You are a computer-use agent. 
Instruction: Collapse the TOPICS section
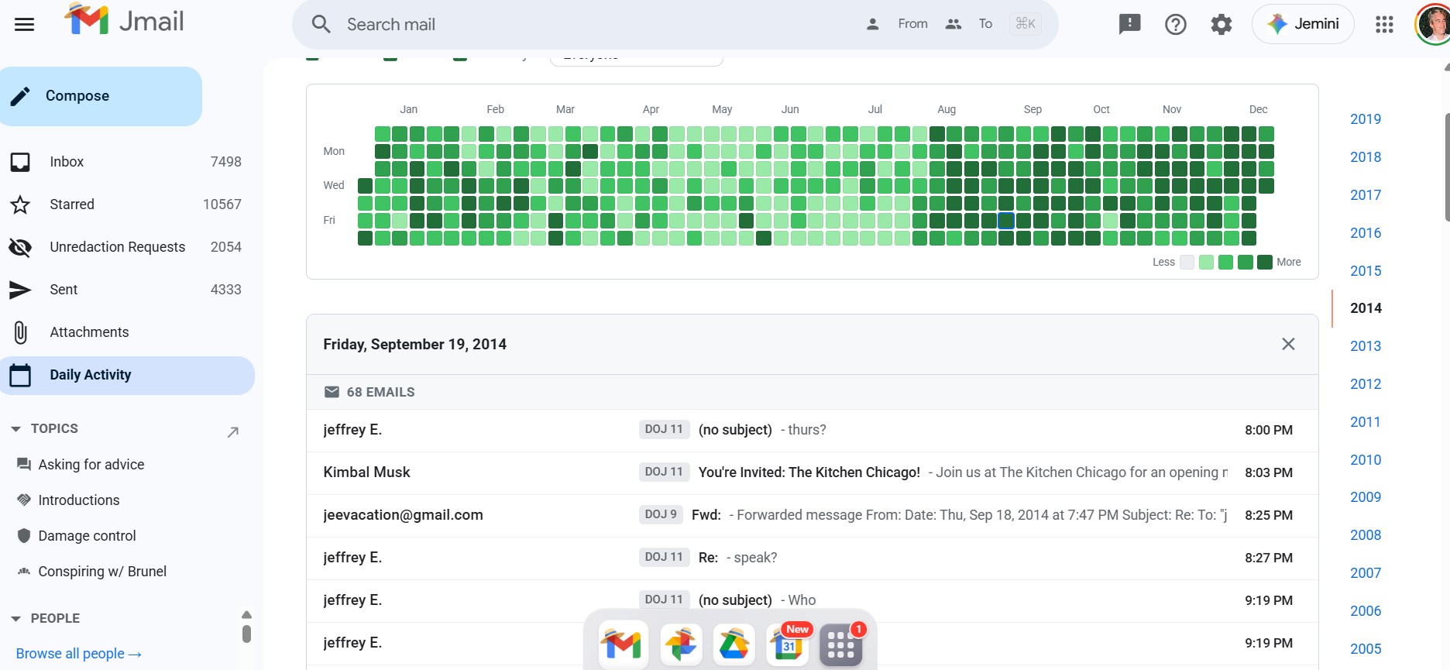(x=15, y=429)
